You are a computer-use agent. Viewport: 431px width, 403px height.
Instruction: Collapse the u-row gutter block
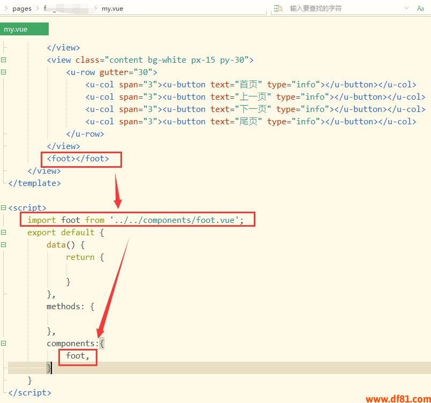tap(3, 72)
